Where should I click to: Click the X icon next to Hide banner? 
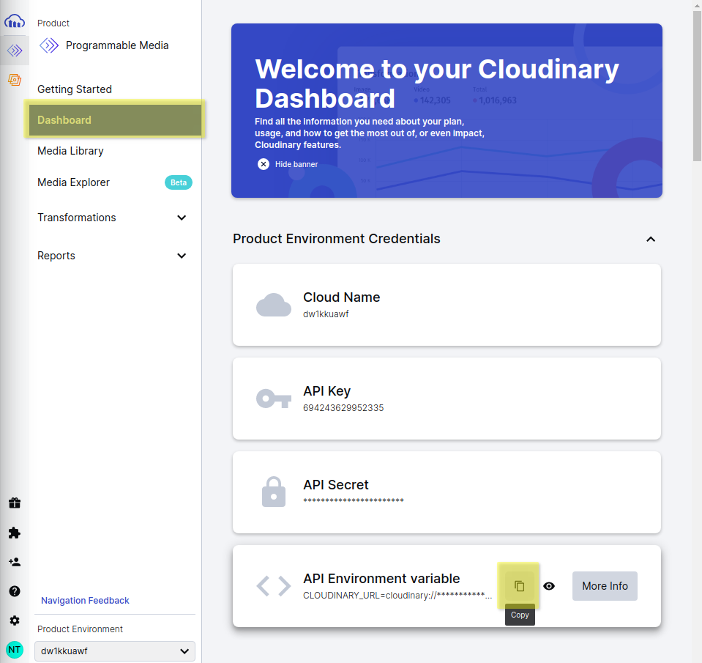[x=264, y=164]
